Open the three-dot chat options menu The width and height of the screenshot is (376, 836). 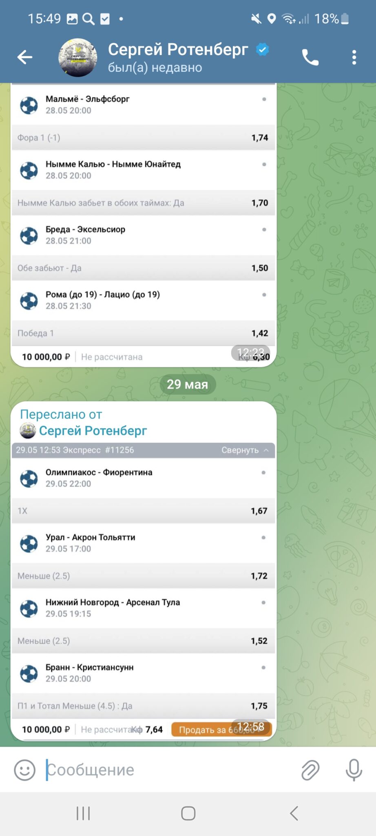354,57
